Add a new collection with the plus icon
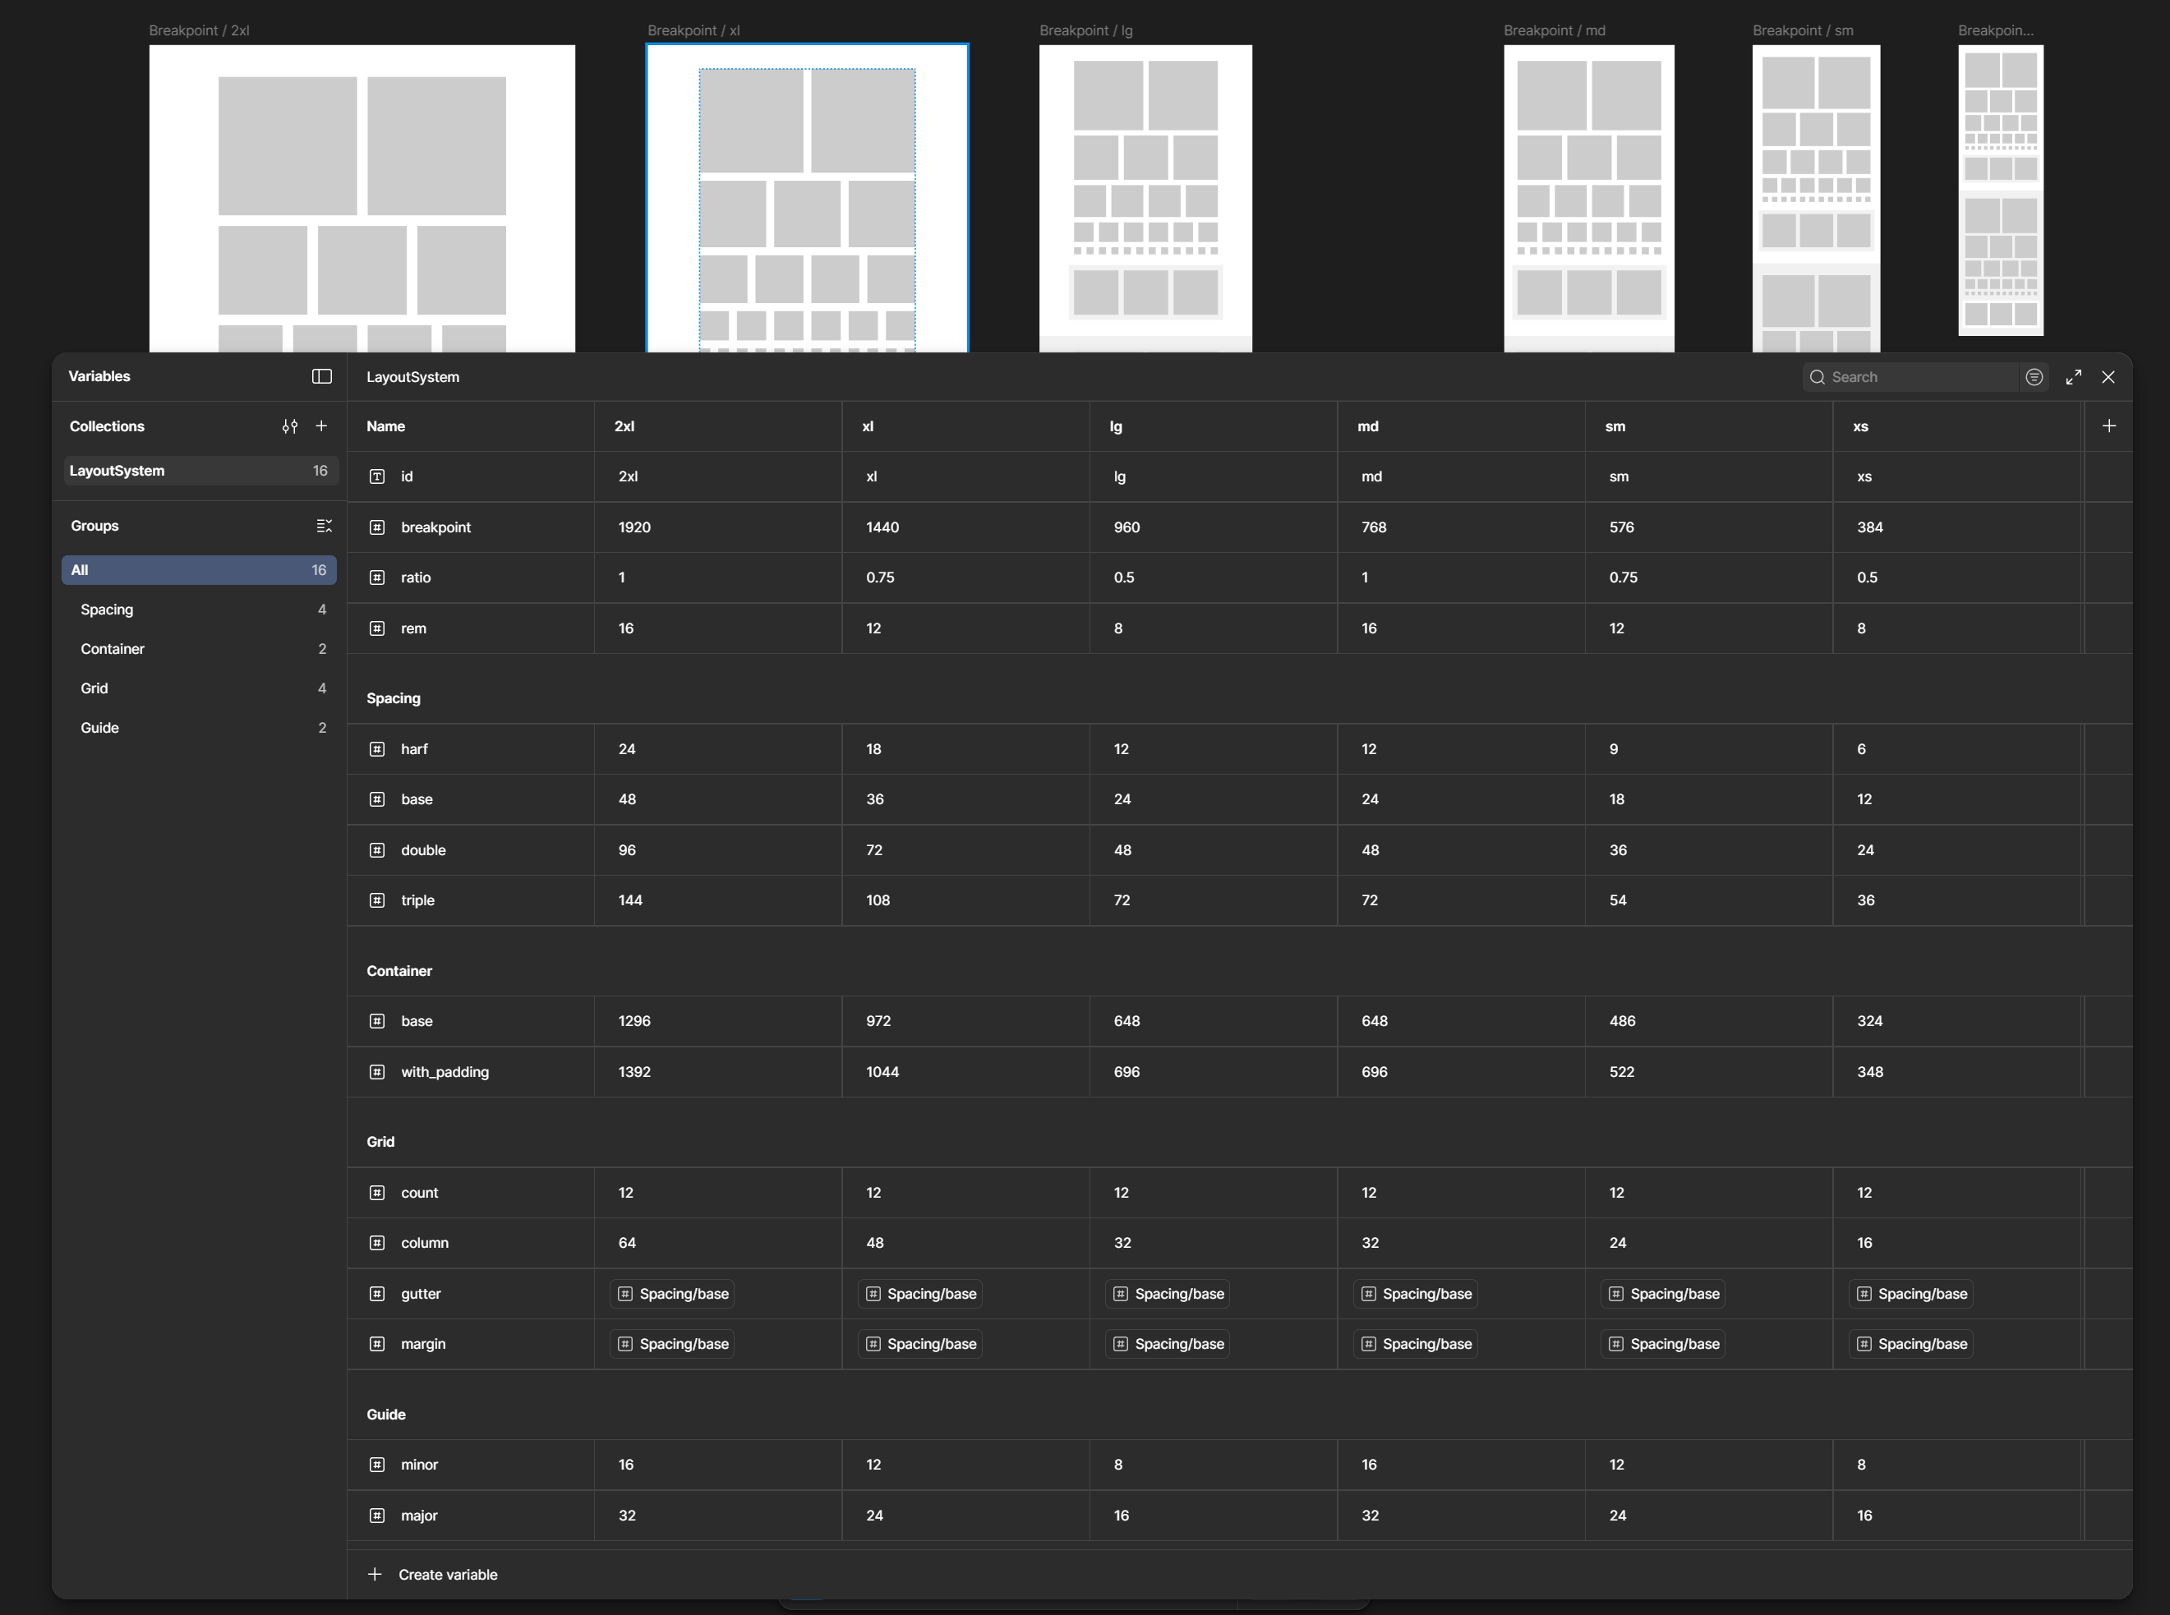The image size is (2170, 1615). point(322,426)
